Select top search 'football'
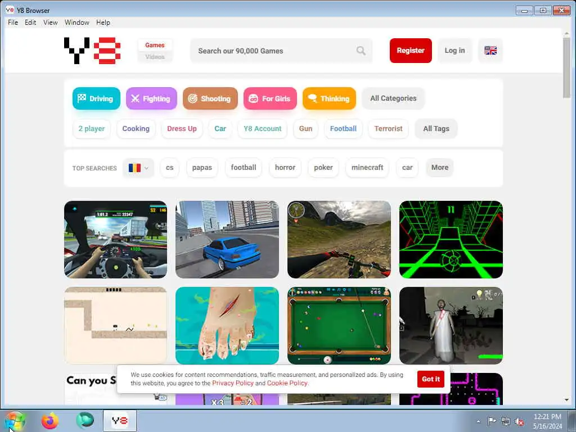Viewport: 576px width, 432px height. (x=244, y=168)
